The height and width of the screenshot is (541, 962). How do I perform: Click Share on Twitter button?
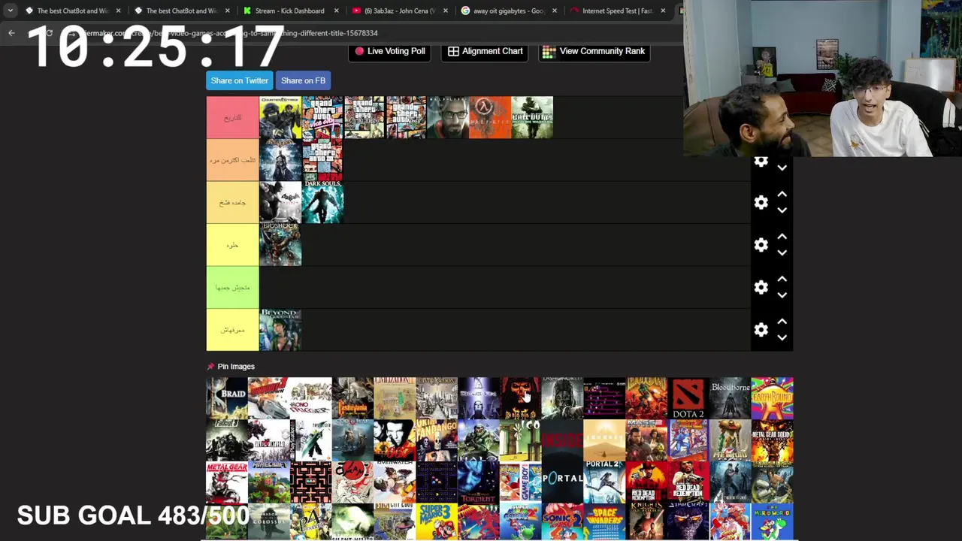click(239, 80)
